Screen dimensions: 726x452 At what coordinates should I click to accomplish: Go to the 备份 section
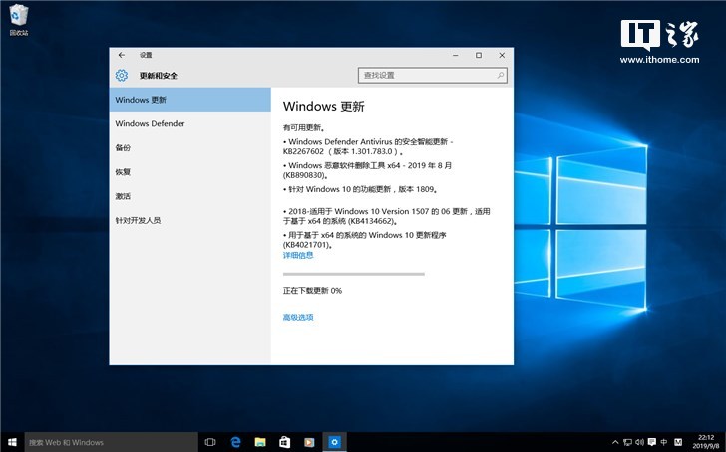point(189,147)
